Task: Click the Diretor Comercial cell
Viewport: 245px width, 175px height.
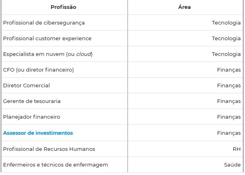Action: coord(27,86)
